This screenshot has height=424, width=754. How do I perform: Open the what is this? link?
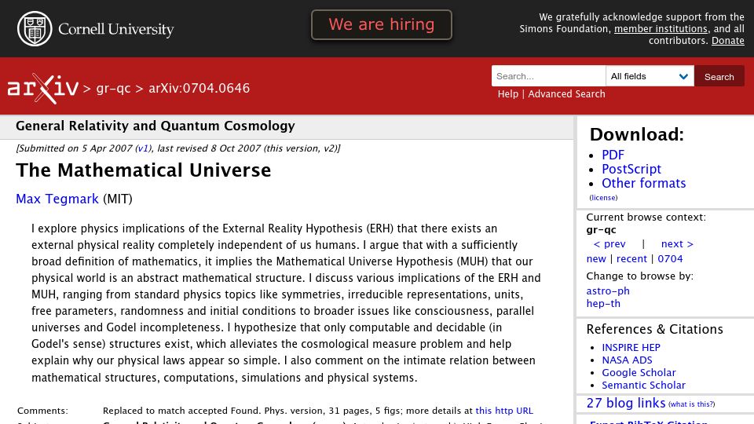[x=691, y=404]
